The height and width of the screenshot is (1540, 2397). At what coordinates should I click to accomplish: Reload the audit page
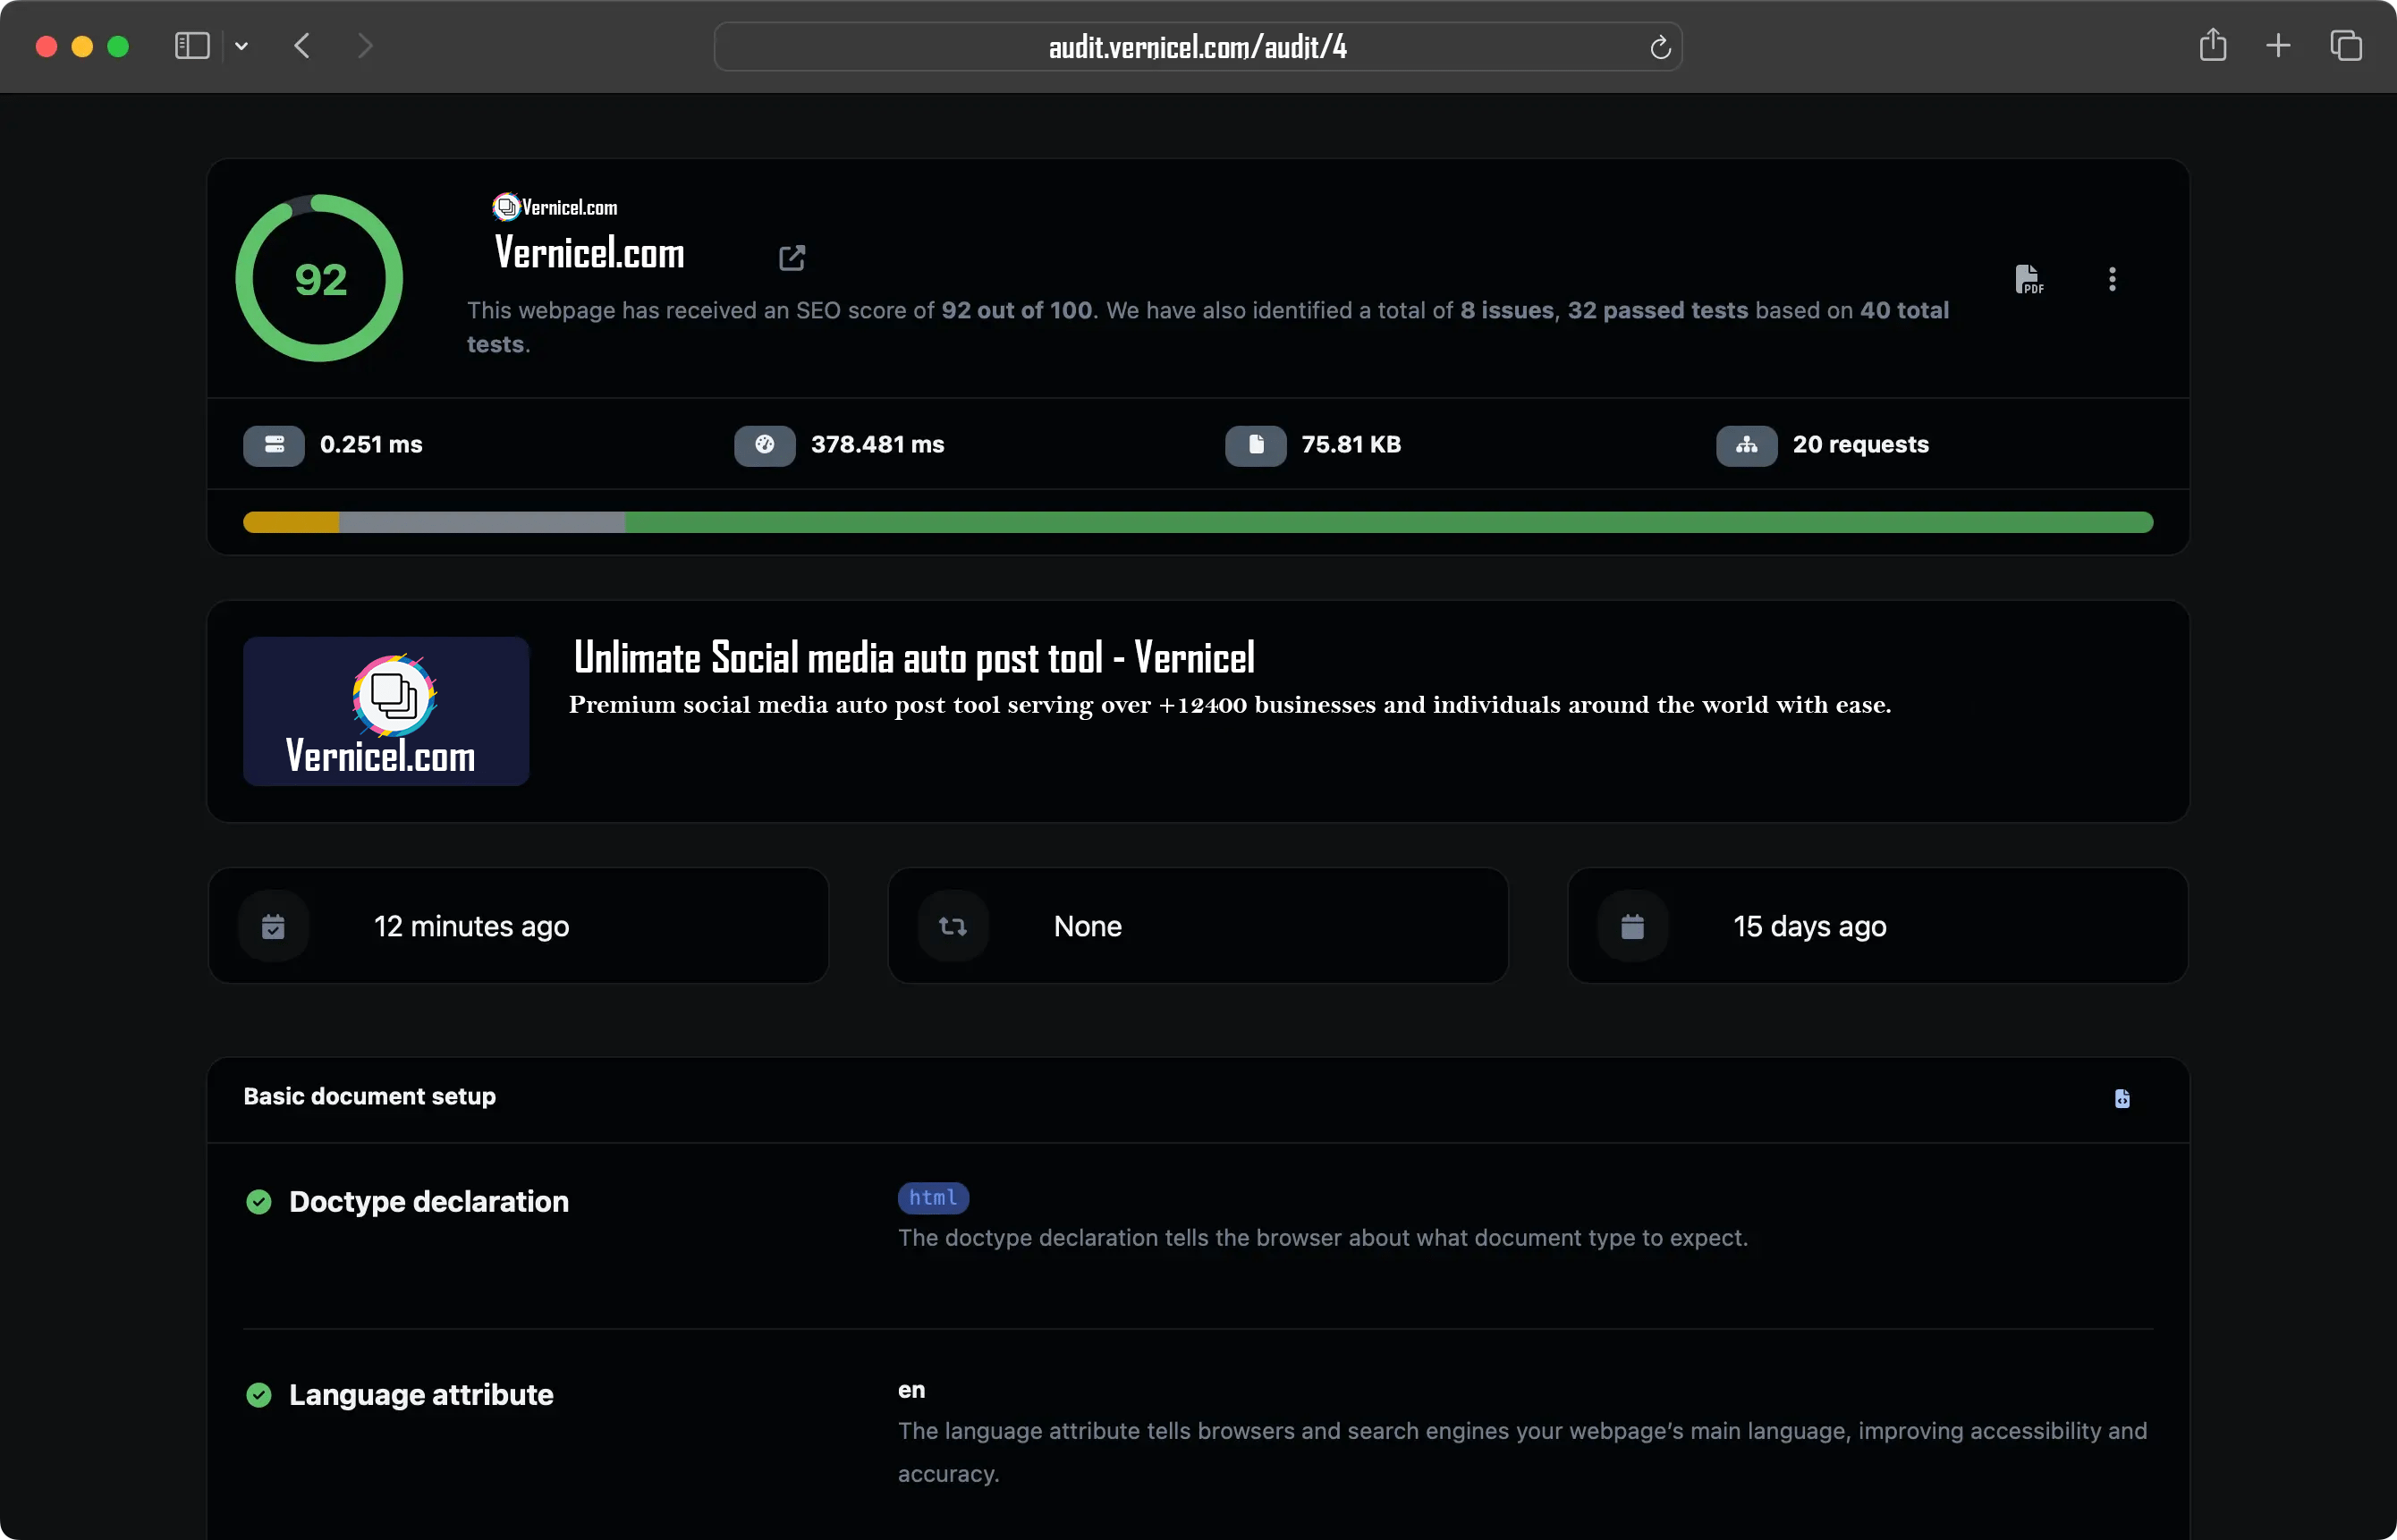(1659, 47)
